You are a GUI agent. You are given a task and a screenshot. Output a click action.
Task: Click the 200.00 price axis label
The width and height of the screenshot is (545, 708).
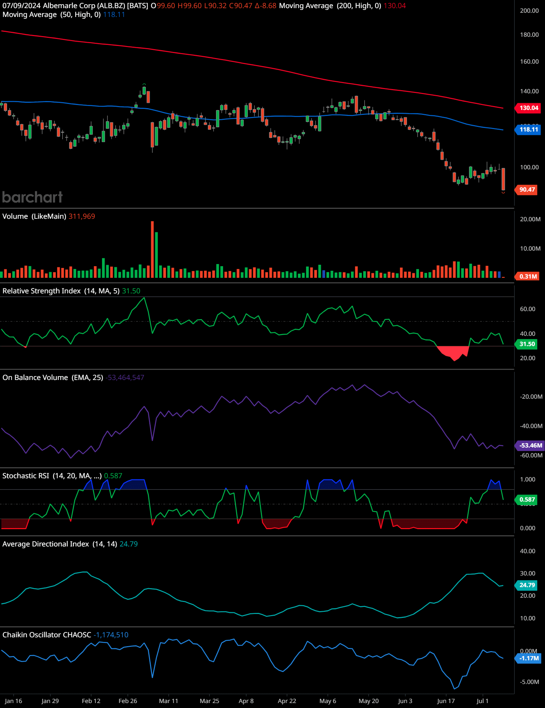pos(529,11)
